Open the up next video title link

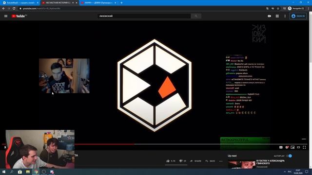(x=271, y=162)
